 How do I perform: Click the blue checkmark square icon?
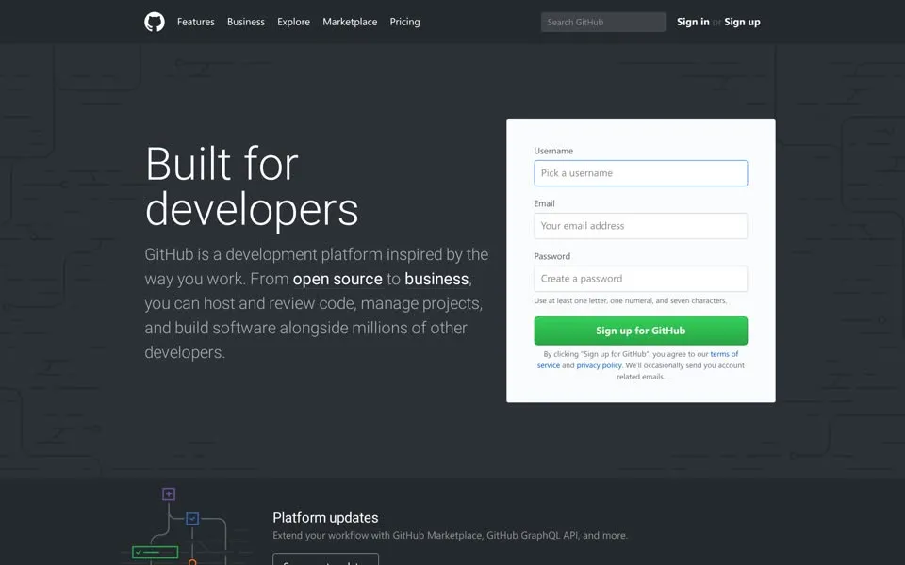click(x=192, y=518)
